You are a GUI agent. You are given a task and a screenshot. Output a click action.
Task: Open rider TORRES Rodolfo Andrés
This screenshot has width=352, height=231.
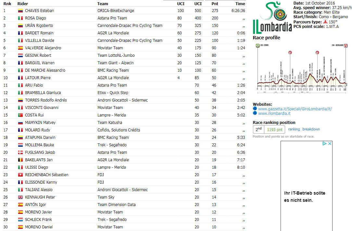[x=45, y=100]
